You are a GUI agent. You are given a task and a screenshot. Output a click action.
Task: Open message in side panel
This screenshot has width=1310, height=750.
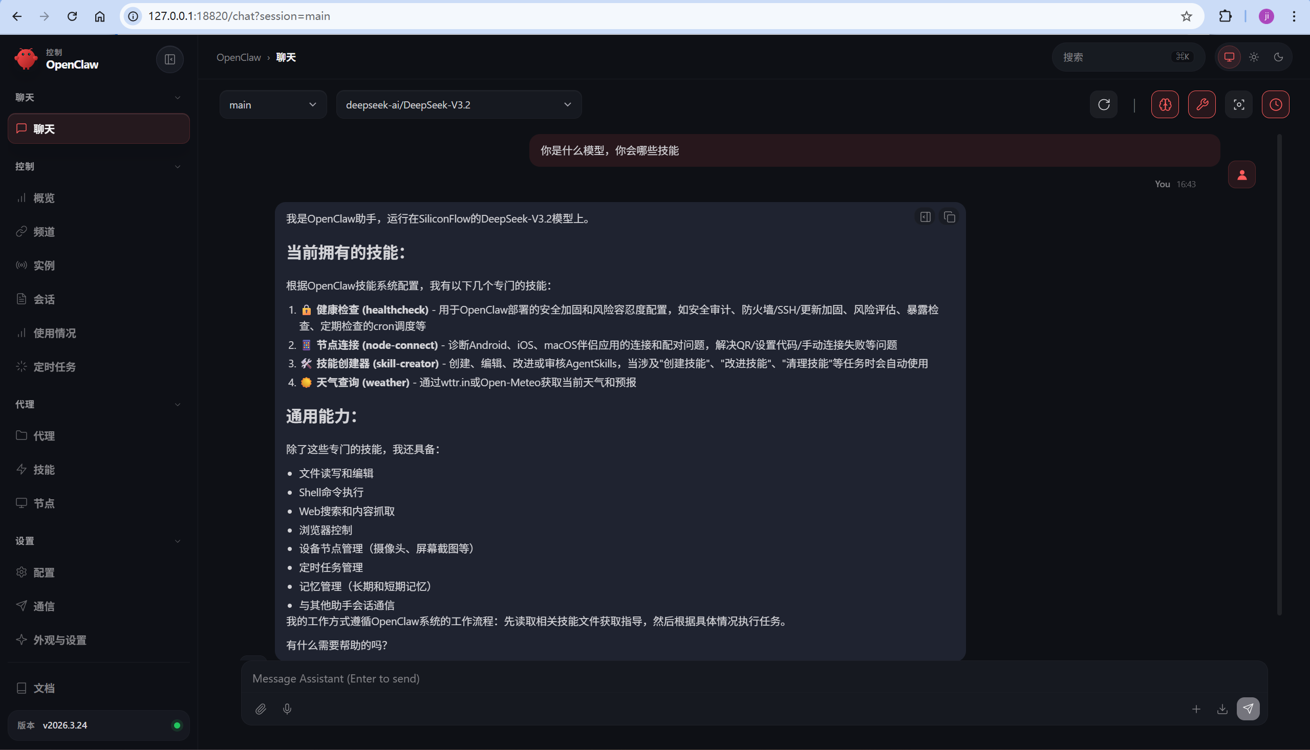coord(925,217)
